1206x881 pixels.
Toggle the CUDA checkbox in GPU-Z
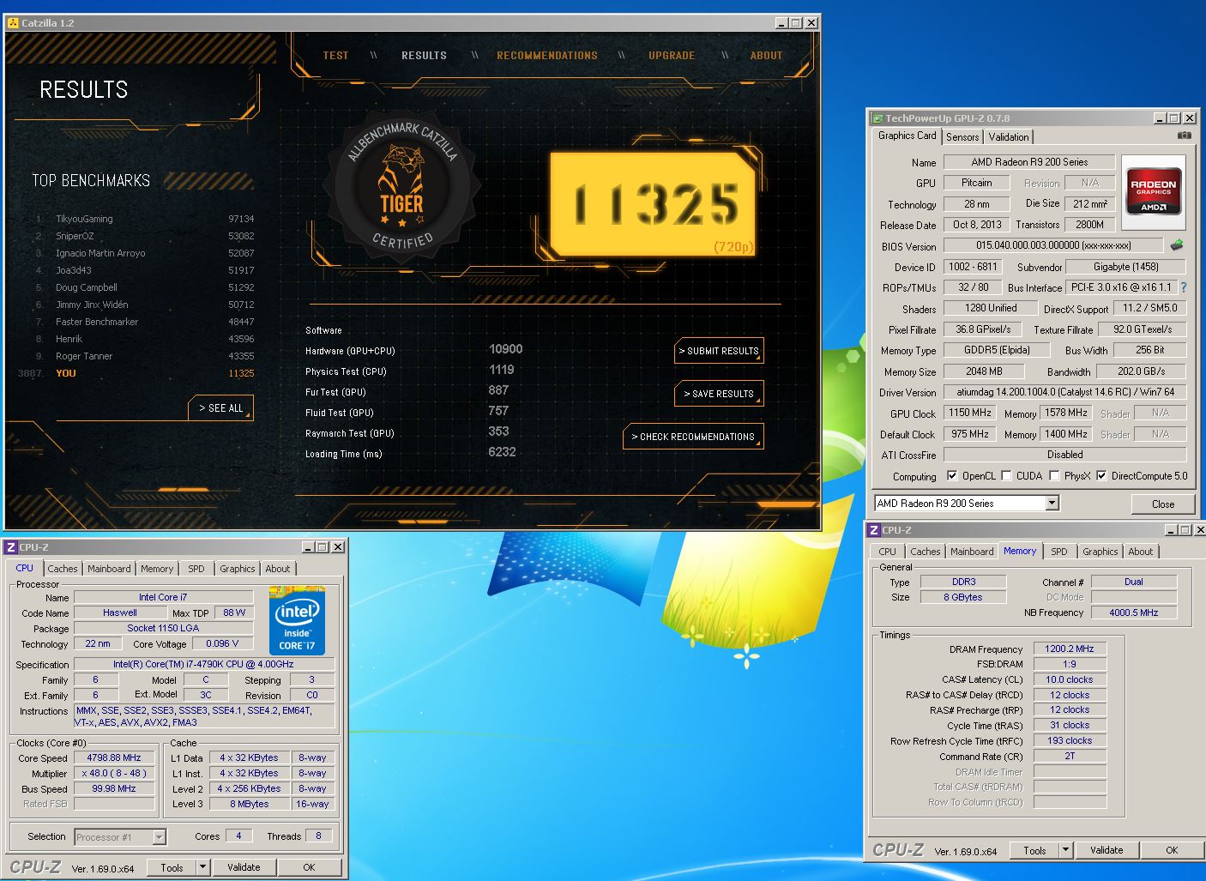[1006, 475]
